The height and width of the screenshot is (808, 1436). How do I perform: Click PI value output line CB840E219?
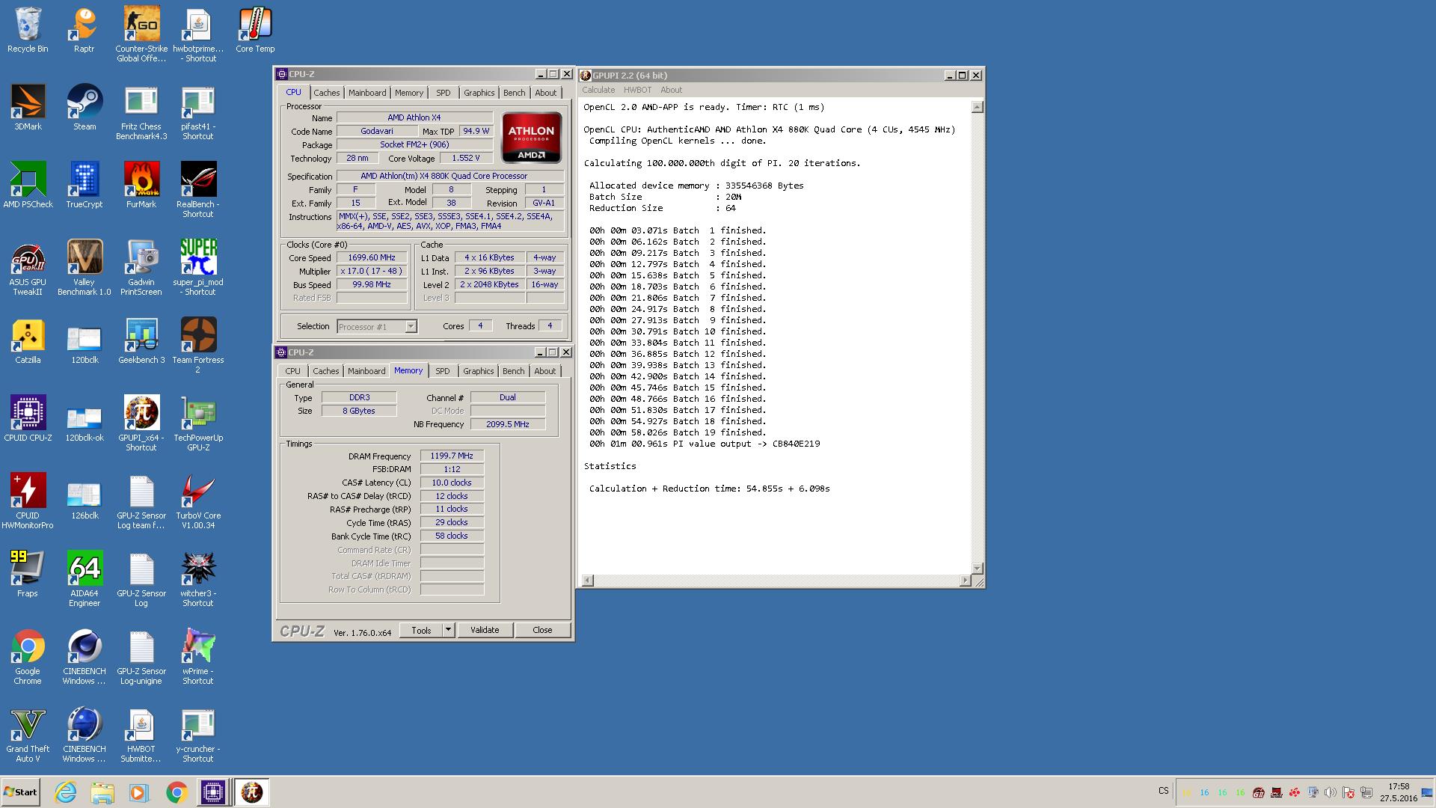705,444
